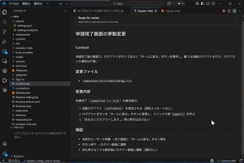This screenshot has height=163, width=244.
Task: Expand the node_modules folder
Action: click(x=13, y=52)
